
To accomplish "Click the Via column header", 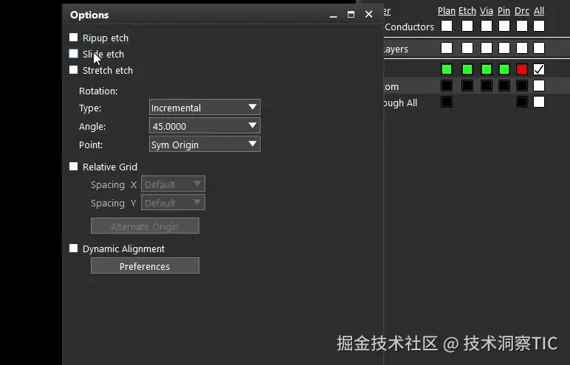I will 487,11.
